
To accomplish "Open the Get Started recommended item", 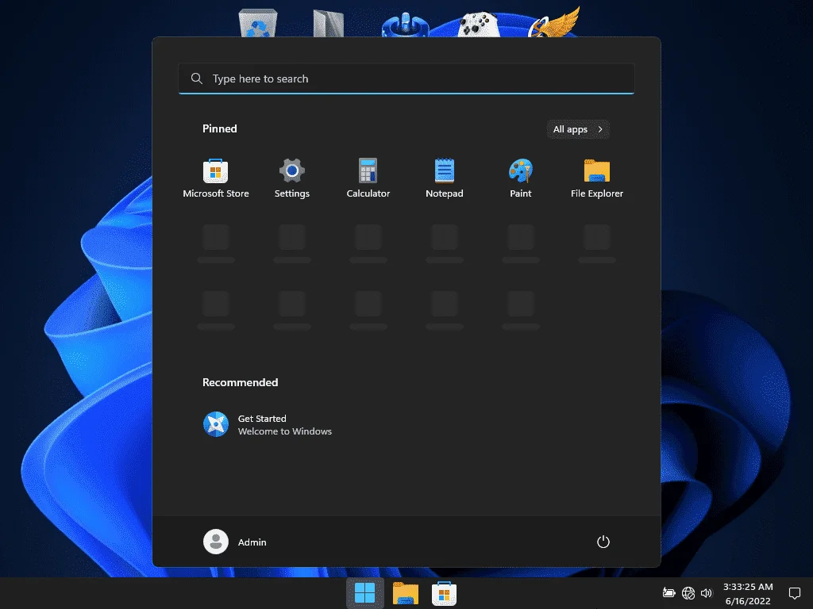I will 268,425.
